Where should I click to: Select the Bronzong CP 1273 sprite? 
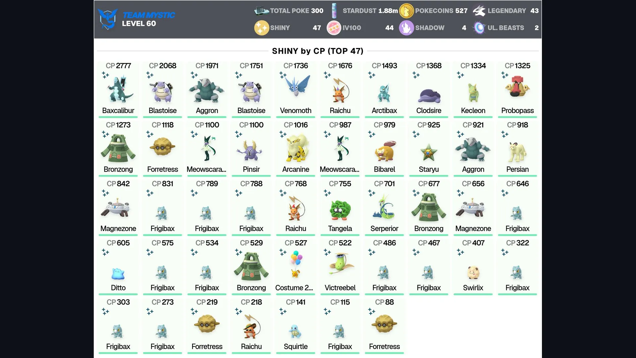pos(118,148)
